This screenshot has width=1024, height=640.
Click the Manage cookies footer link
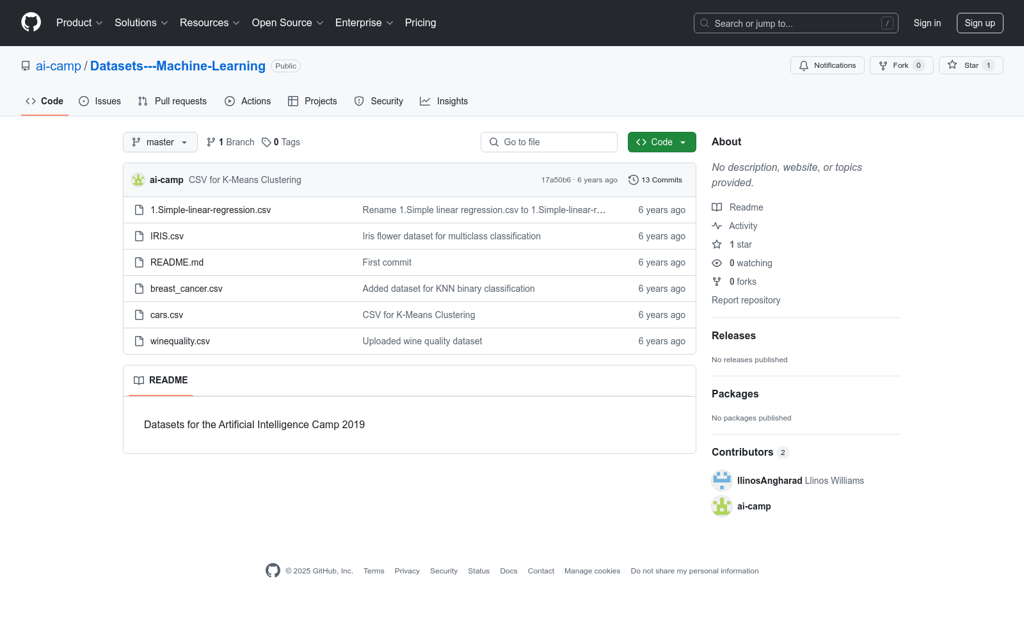pyautogui.click(x=592, y=571)
